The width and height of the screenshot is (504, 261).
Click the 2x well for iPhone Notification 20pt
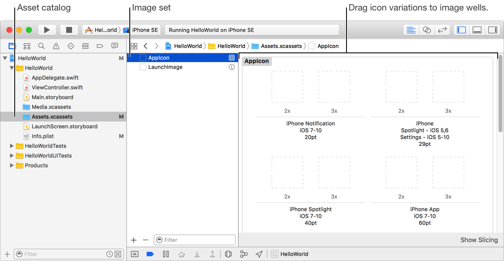(287, 87)
